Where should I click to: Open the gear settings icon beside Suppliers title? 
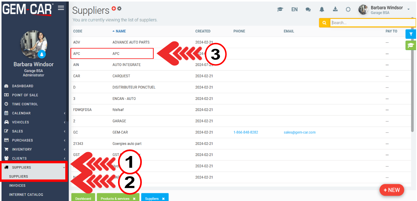[119, 9]
